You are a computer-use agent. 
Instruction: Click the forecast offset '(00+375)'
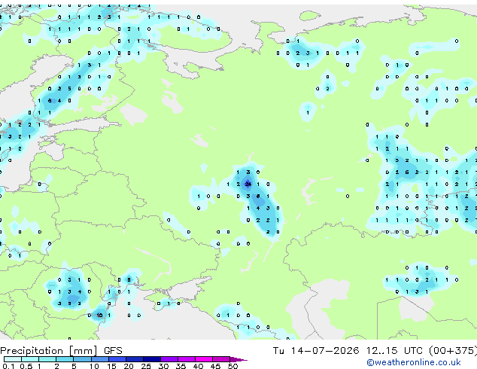(x=453, y=351)
